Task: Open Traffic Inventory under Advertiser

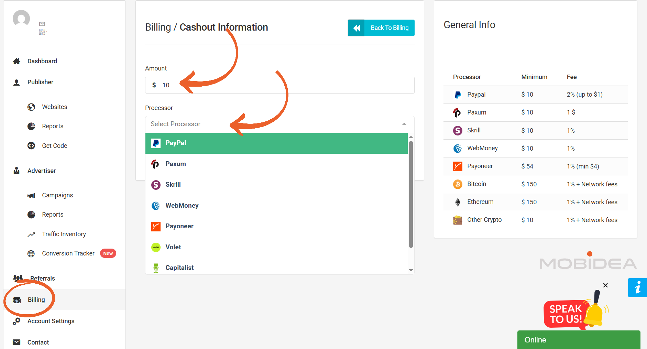Action: [64, 234]
